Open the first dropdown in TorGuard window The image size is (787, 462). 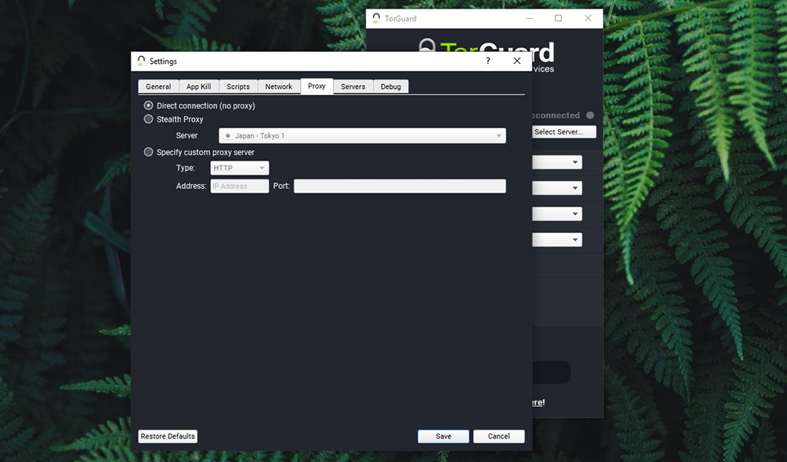[557, 161]
